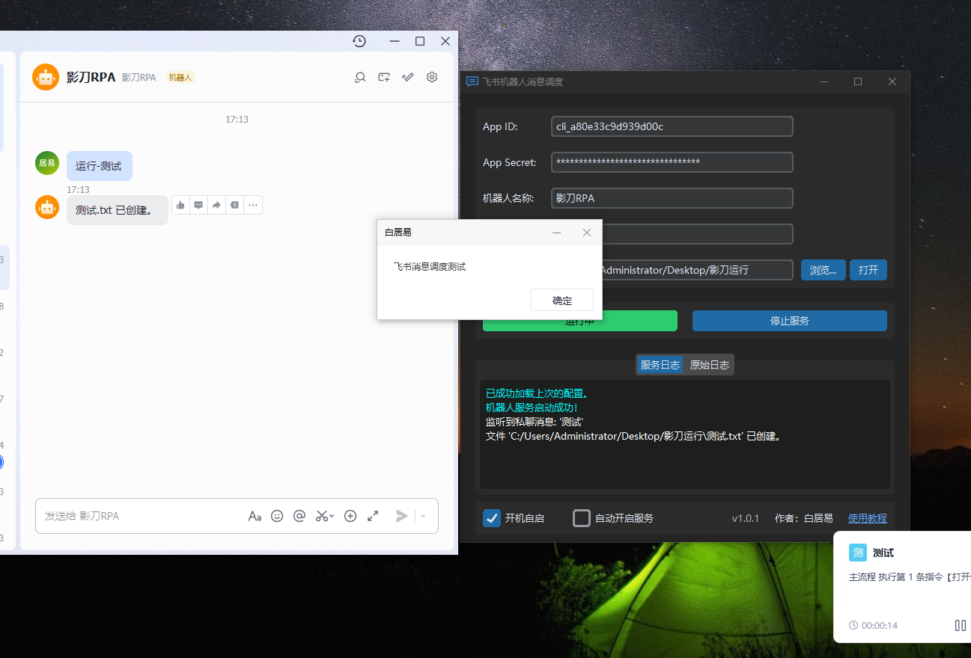
Task: Expand the screenshot scissors dropdown
Action: pos(332,516)
